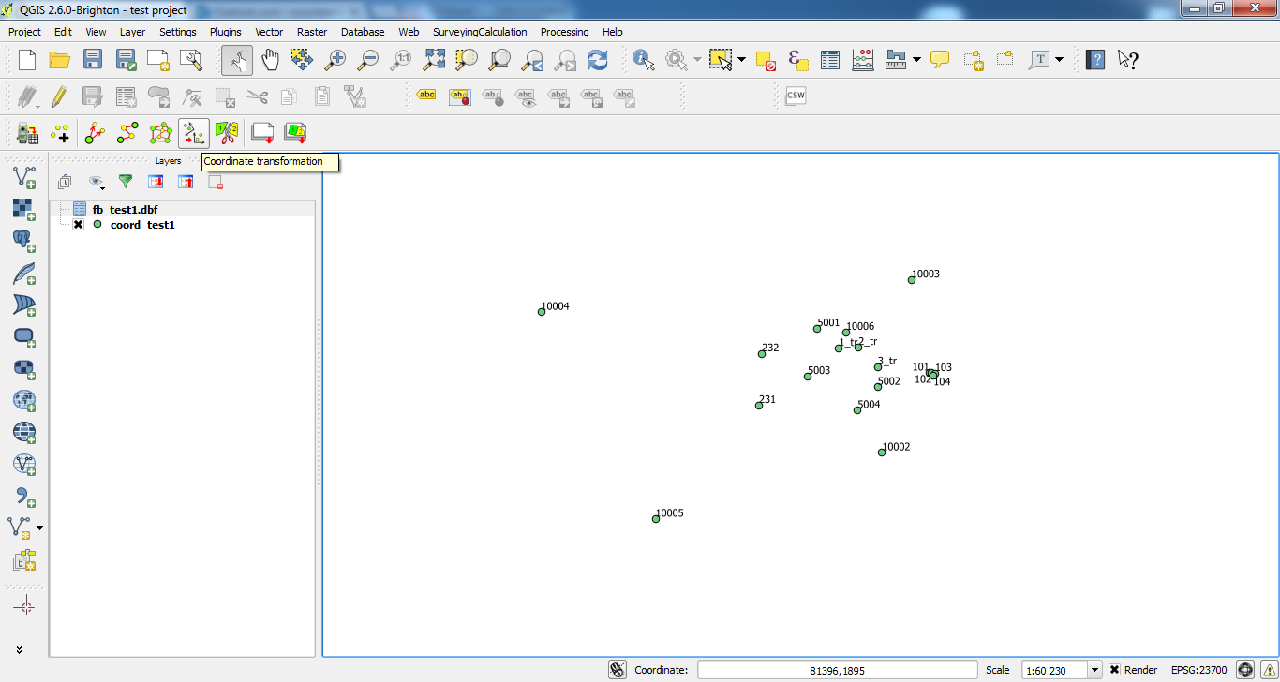The image size is (1280, 682).
Task: Click the Identify Features tool
Action: (644, 60)
